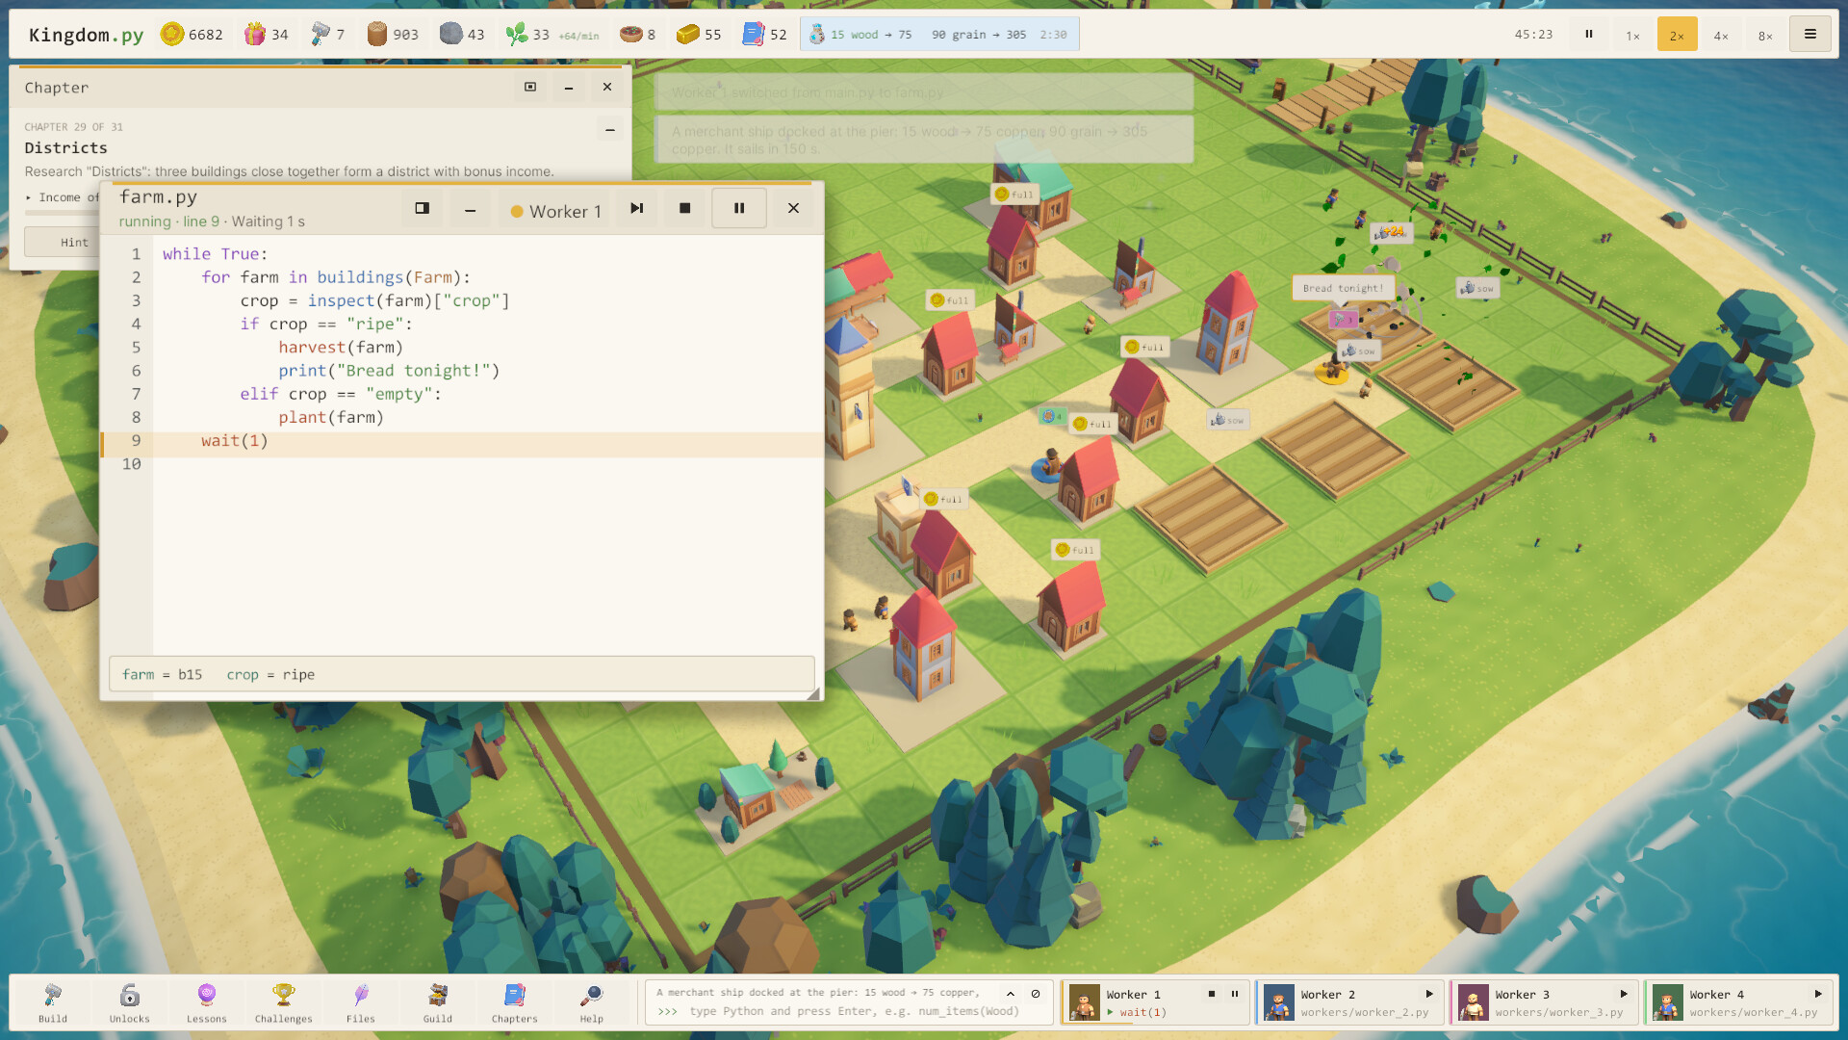Set game speed to 8x

click(1765, 35)
